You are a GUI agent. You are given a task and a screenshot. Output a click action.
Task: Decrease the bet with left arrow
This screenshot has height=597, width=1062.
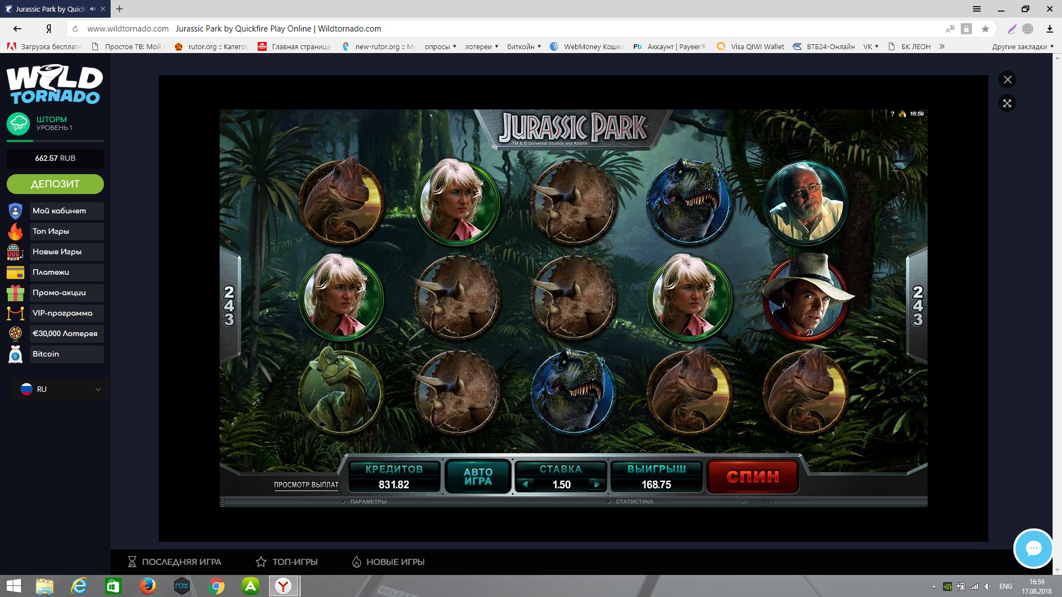[x=525, y=484]
